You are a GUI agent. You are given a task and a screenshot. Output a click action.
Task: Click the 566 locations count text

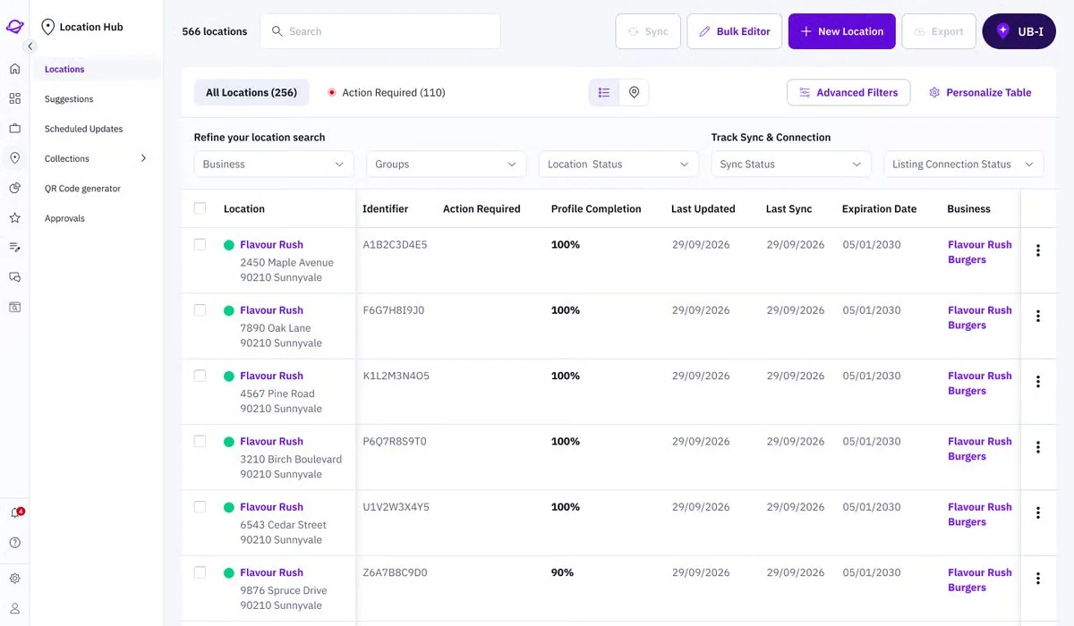coord(215,31)
